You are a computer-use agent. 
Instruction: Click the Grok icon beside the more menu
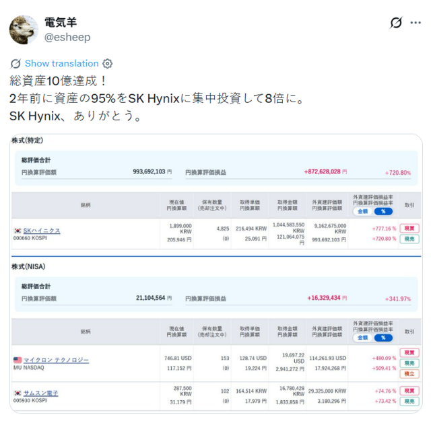(x=396, y=22)
